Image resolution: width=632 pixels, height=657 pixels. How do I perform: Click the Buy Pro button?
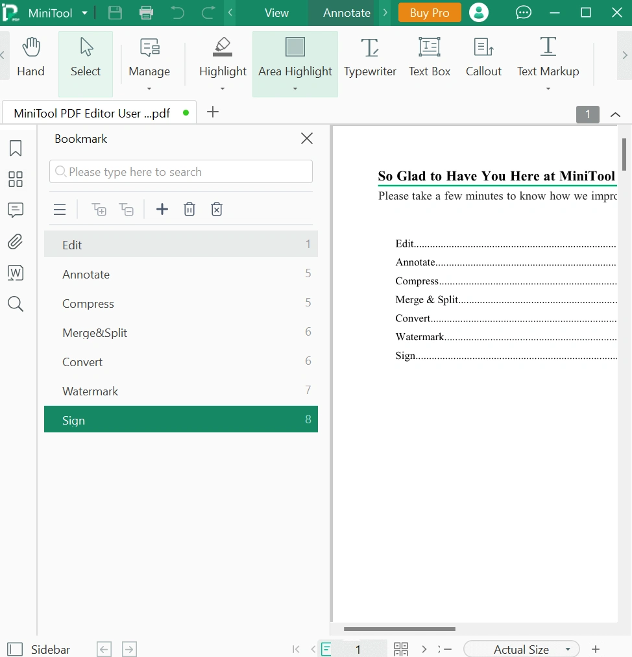(x=430, y=12)
